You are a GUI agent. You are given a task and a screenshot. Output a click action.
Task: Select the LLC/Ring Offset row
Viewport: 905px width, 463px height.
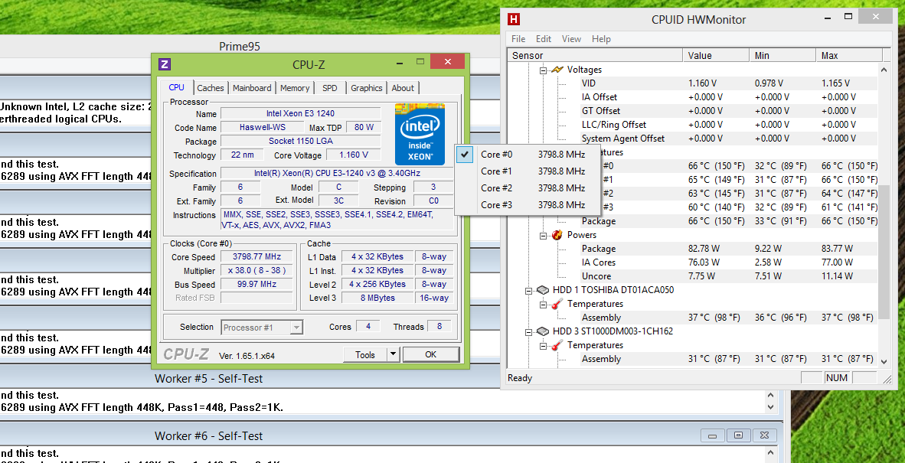pos(729,125)
